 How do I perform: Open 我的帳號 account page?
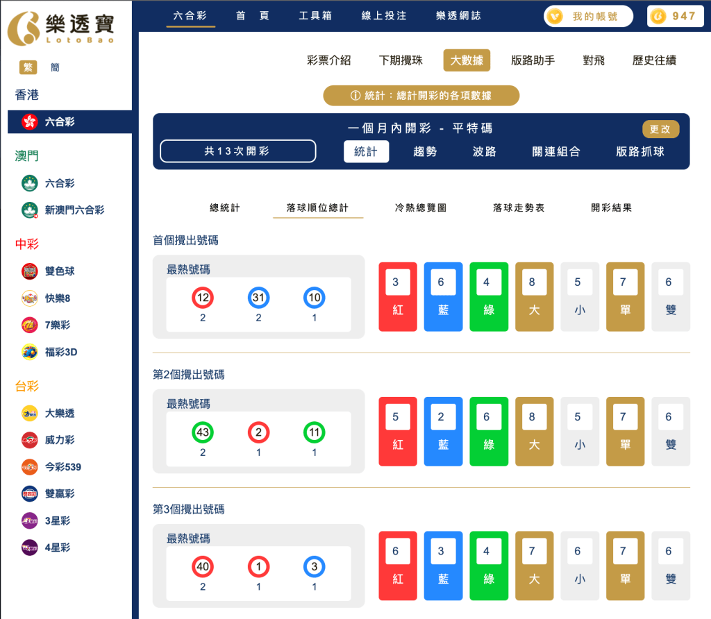coord(587,16)
